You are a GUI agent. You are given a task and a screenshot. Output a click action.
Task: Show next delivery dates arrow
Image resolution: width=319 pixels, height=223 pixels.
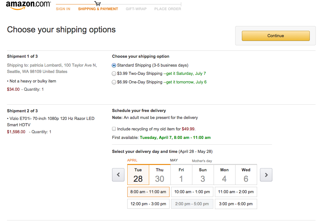click(266, 175)
